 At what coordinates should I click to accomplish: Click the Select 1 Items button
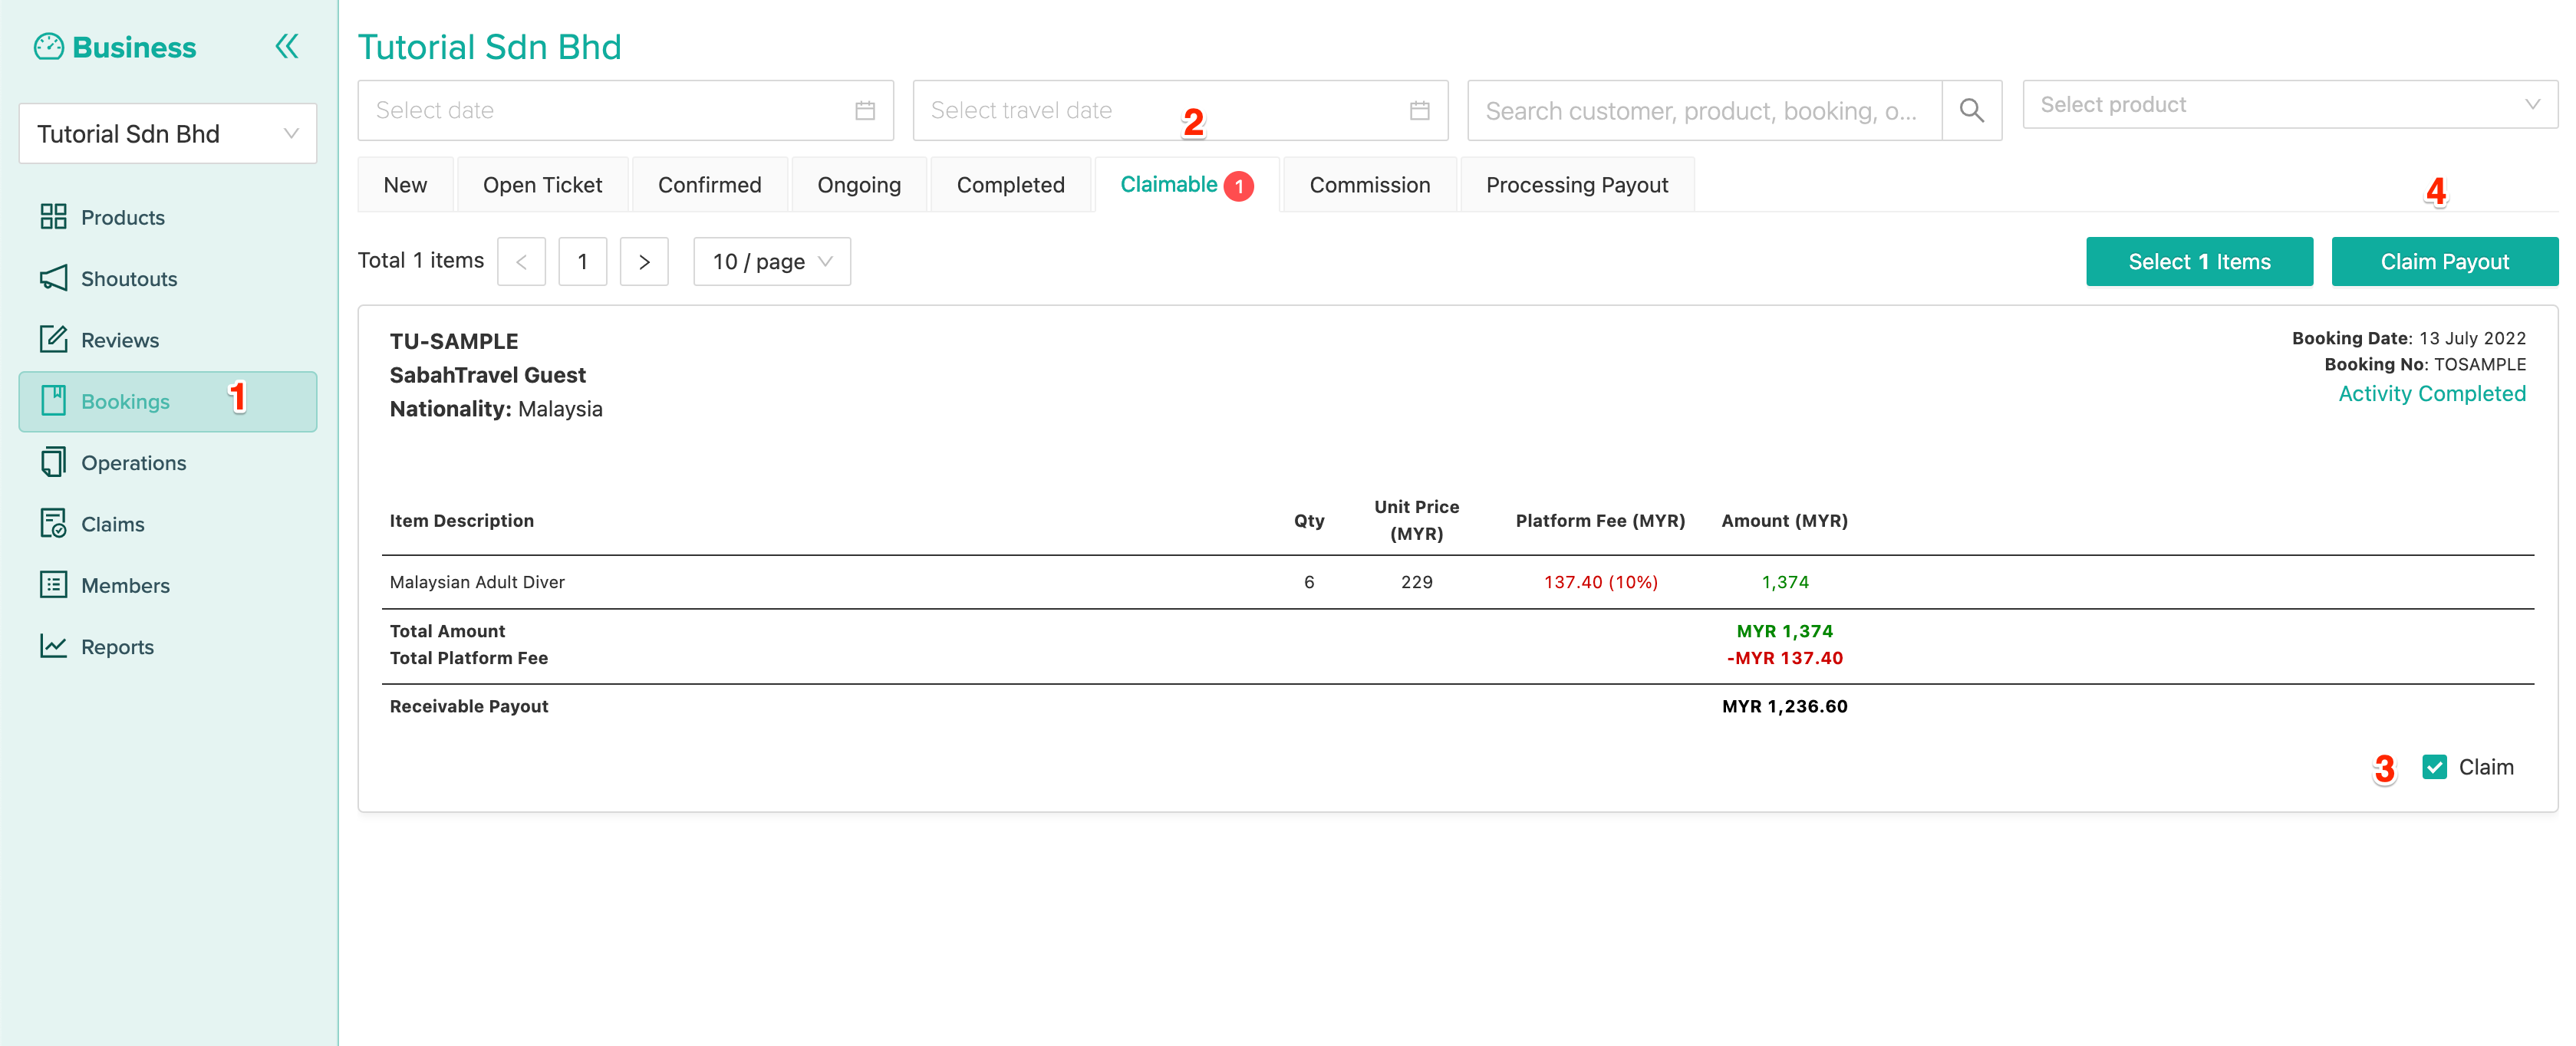(x=2198, y=261)
